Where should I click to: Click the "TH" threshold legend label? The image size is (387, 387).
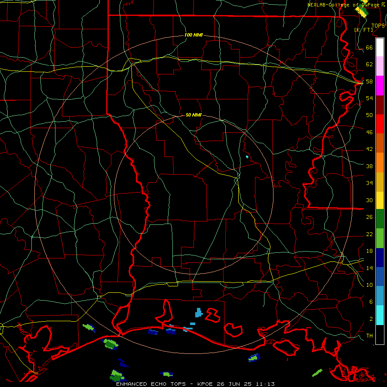coord(369,335)
